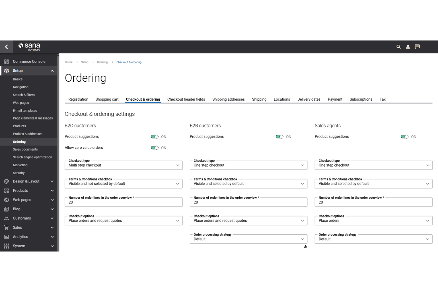The height and width of the screenshot is (292, 438).
Task: Switch to the Registration tab
Action: (78, 99)
